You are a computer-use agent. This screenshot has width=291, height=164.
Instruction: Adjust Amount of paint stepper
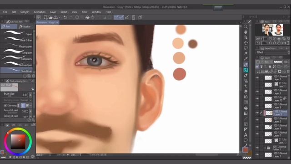27,111
